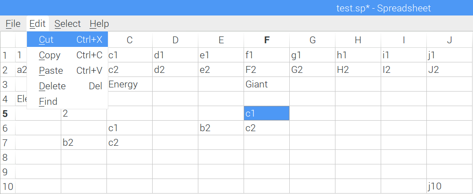Open the Help menu
This screenshot has height=194, width=473.
99,24
